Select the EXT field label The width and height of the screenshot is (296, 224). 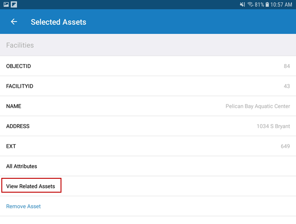(11, 146)
